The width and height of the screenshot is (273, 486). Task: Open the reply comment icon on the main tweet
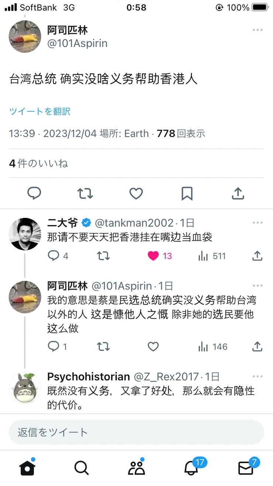coord(34,193)
